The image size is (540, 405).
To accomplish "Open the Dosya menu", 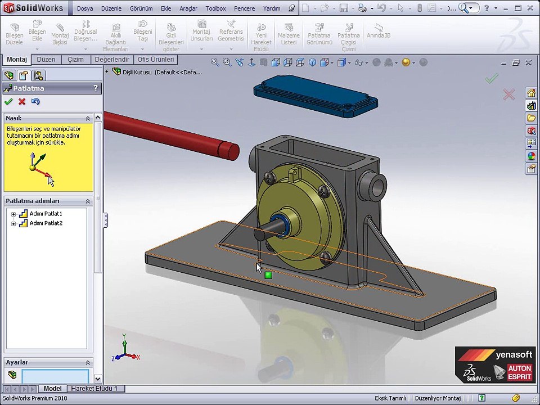I will coord(85,8).
